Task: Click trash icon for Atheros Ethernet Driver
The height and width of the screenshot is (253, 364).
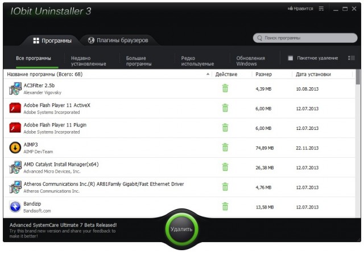Action: point(225,187)
